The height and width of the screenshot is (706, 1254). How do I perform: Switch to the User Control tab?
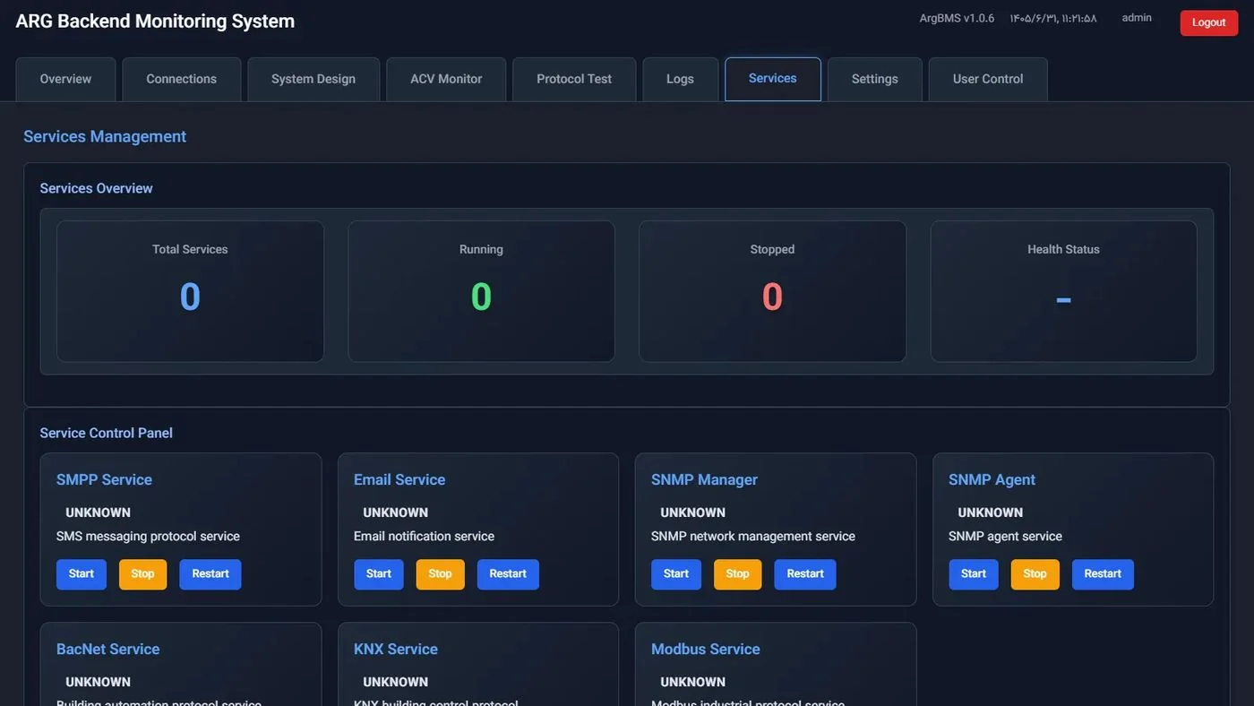(x=988, y=79)
